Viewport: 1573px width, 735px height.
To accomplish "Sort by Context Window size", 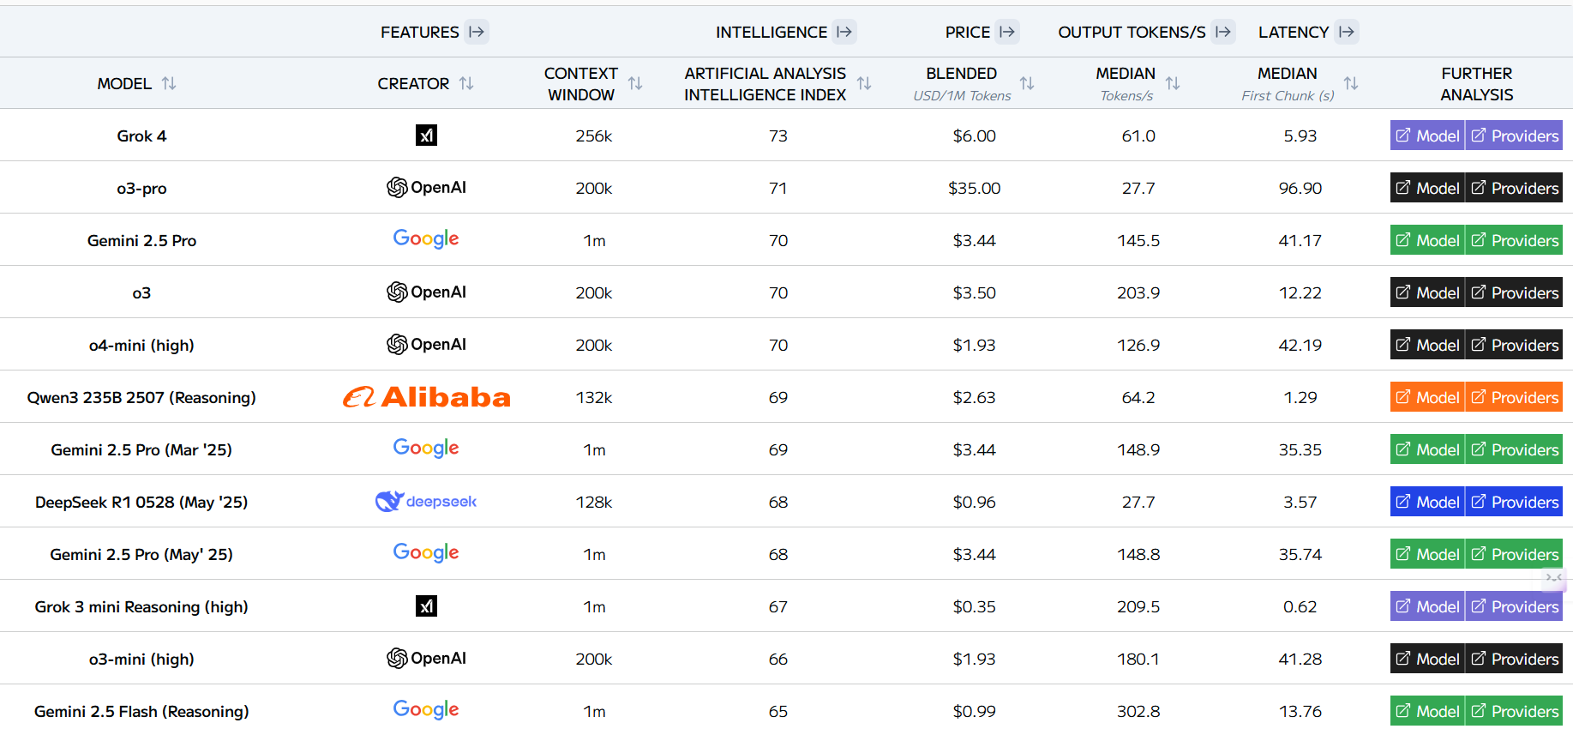I will click(635, 83).
